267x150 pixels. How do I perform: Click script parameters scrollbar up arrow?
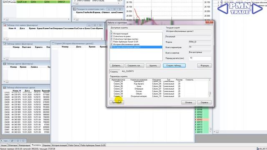[x=209, y=80]
